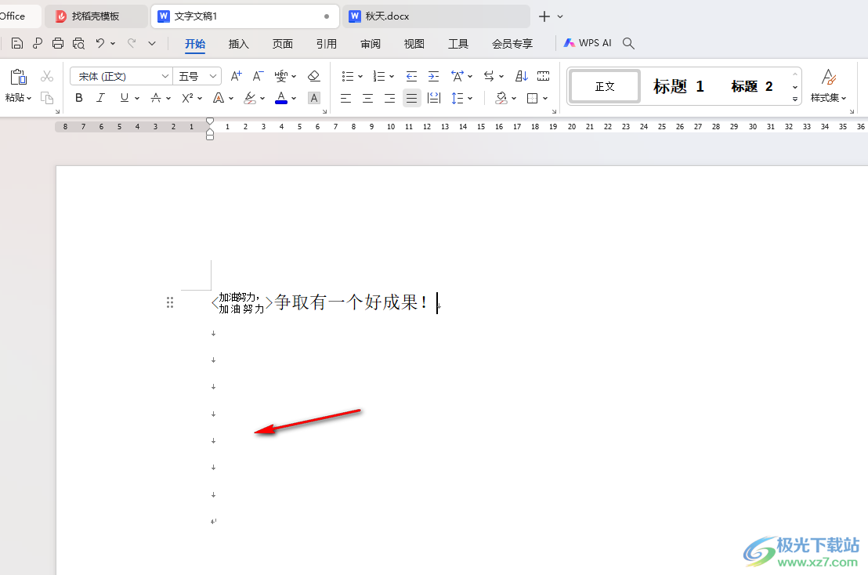Apply paragraph shading fill color

tap(501, 98)
